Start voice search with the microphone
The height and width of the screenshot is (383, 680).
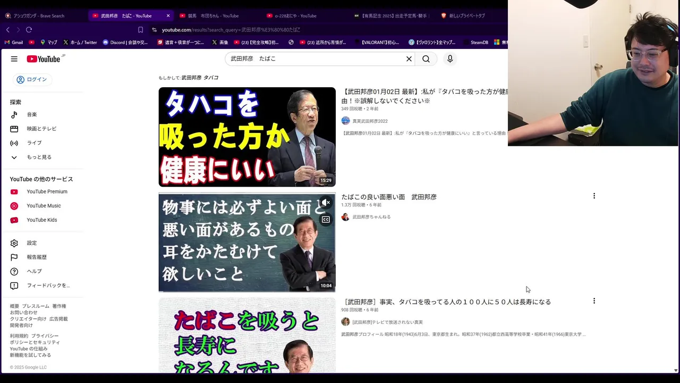tap(450, 59)
